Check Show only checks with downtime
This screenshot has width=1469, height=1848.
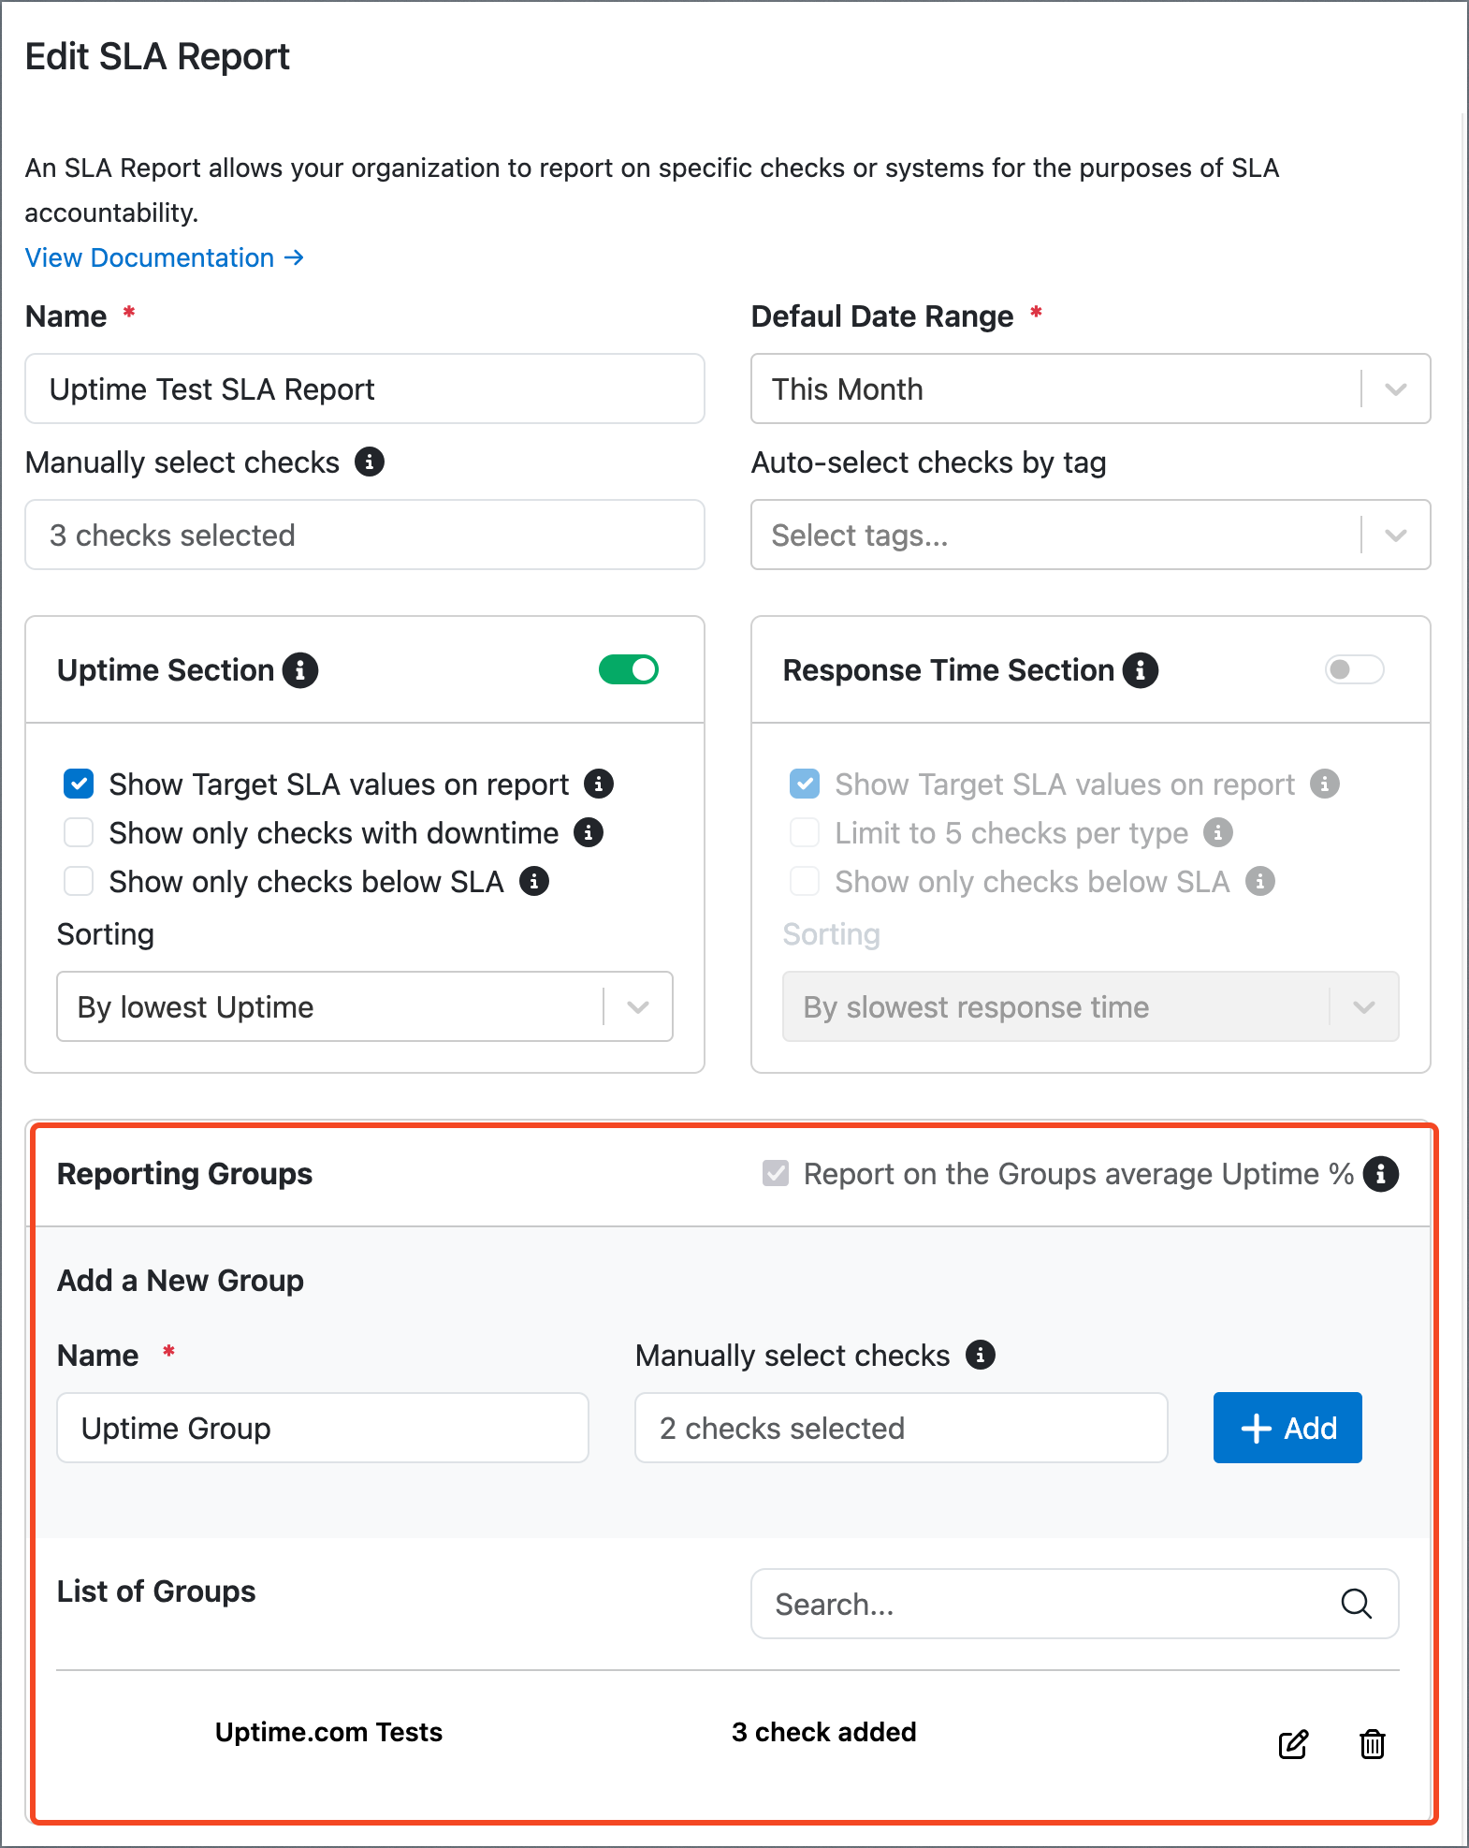pyautogui.click(x=79, y=832)
